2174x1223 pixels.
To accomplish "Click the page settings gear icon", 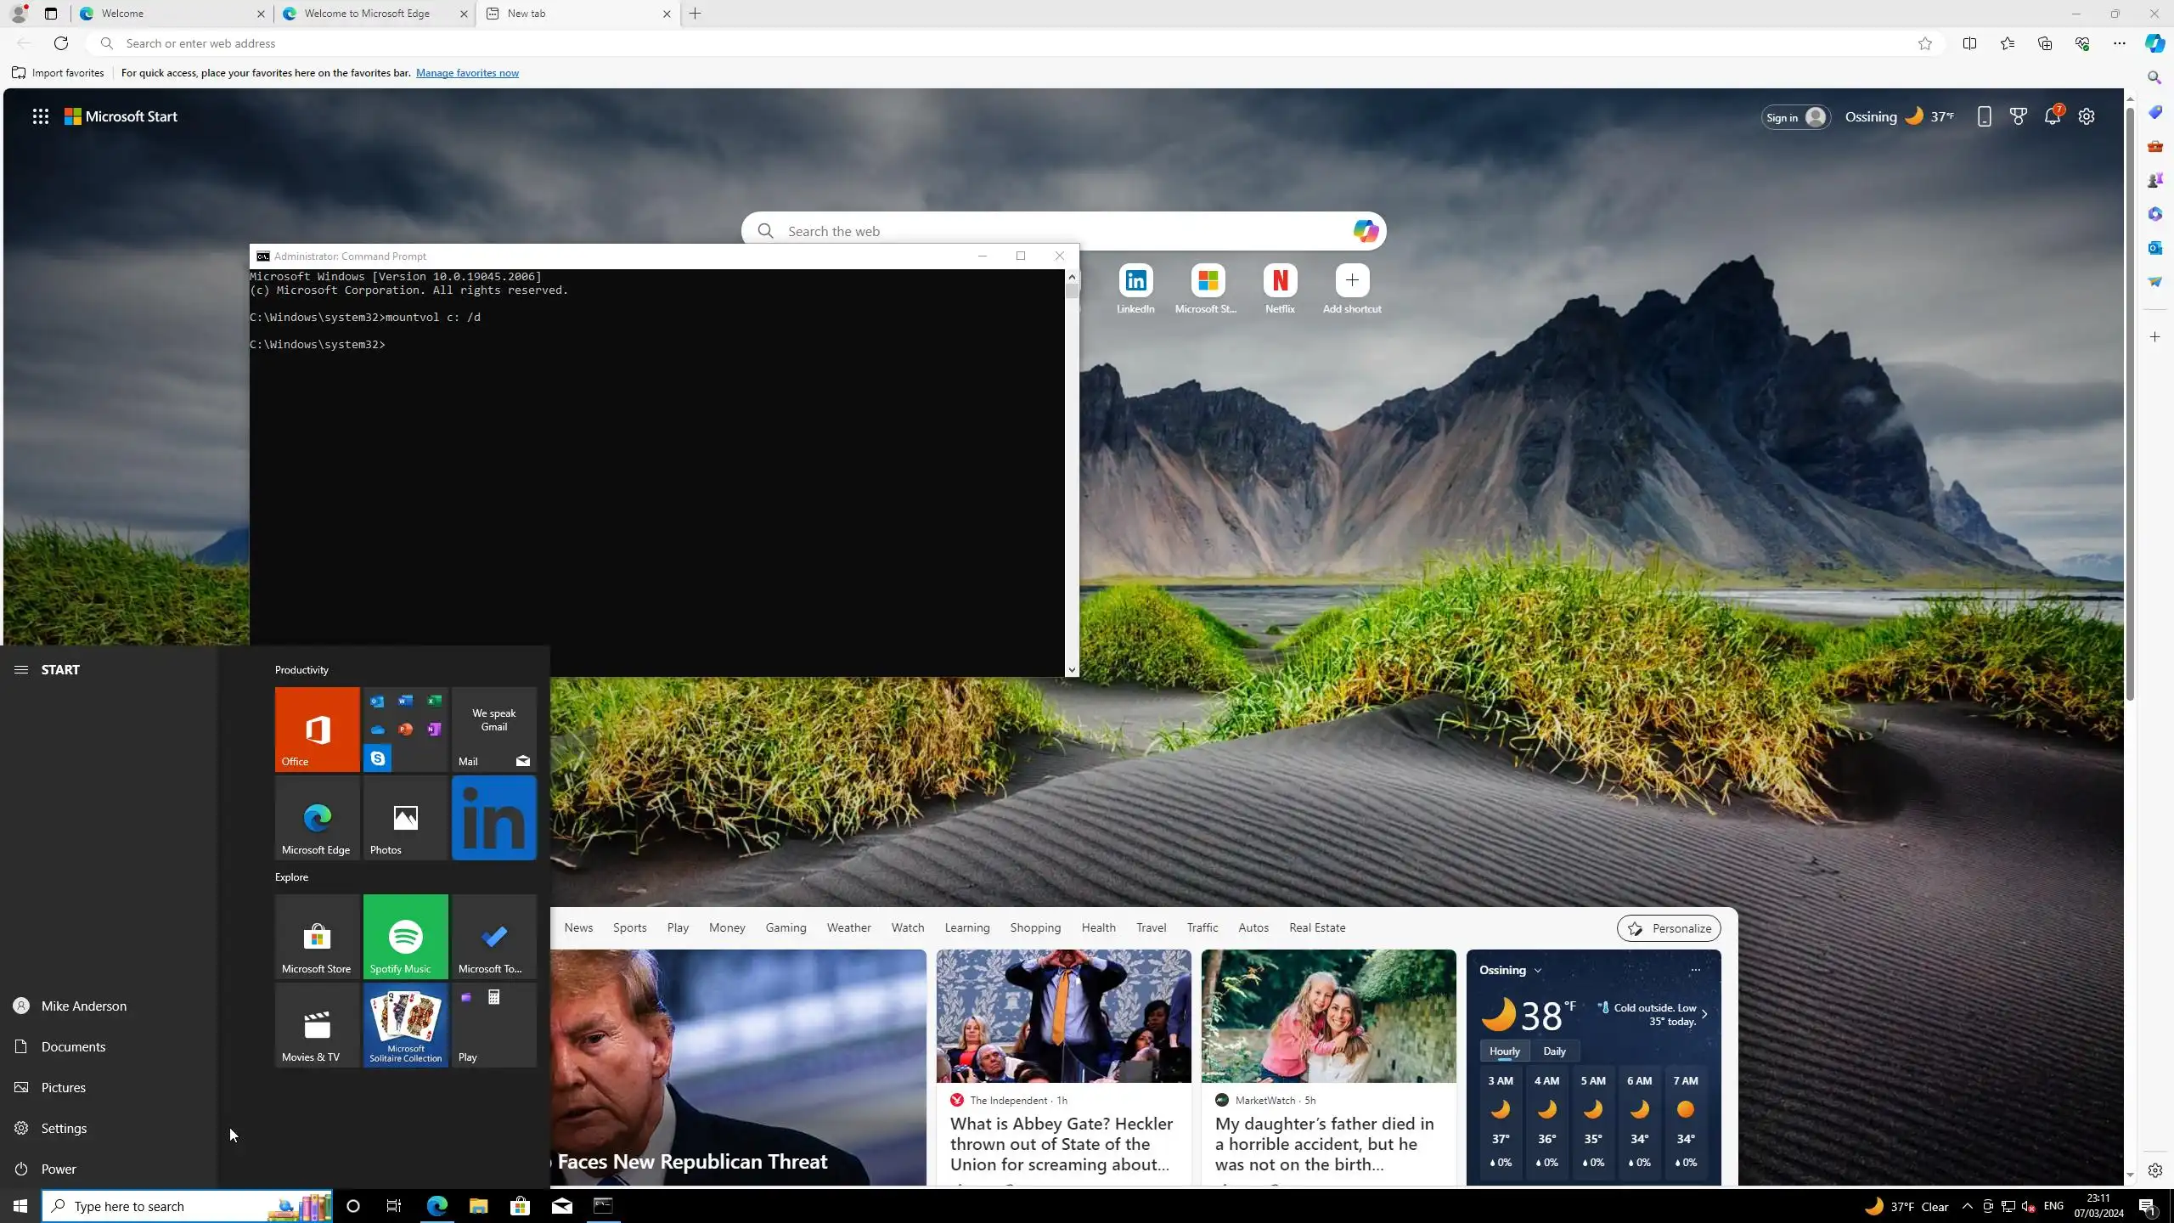I will tap(2087, 117).
